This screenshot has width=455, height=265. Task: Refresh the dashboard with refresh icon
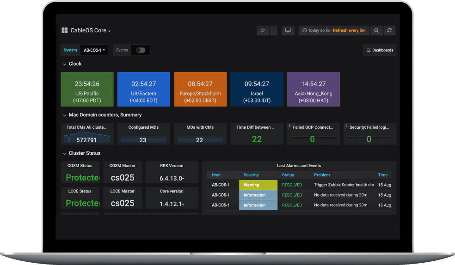[x=389, y=30]
